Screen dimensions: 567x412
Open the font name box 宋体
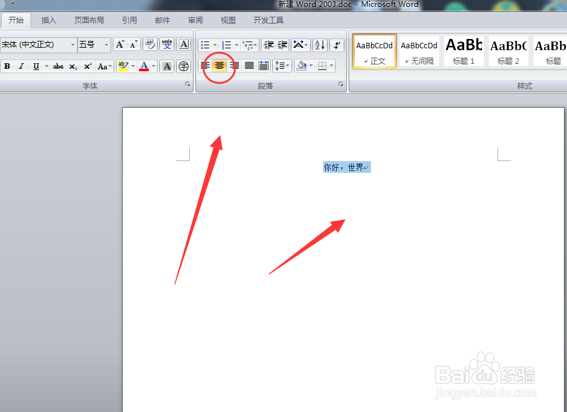pyautogui.click(x=38, y=45)
